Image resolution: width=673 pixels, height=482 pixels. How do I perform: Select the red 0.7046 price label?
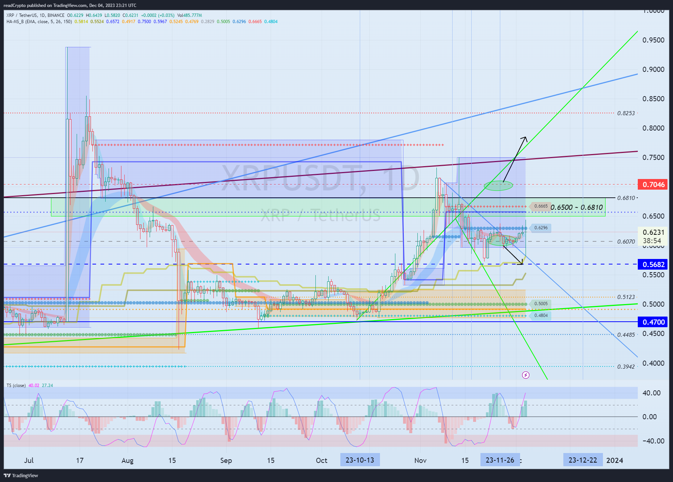653,185
